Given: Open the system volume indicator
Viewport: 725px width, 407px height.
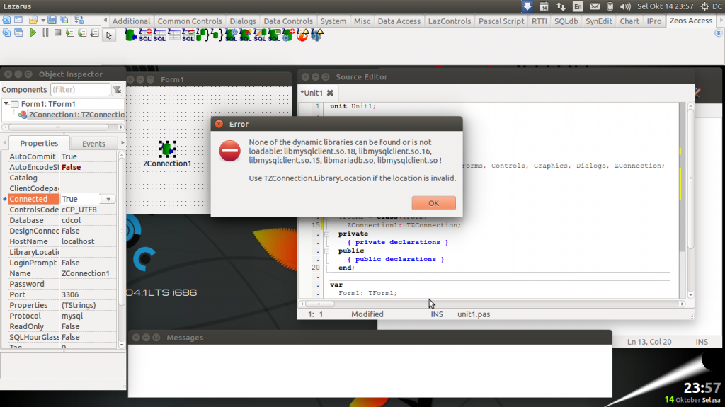Looking at the screenshot, I should pyautogui.click(x=625, y=6).
